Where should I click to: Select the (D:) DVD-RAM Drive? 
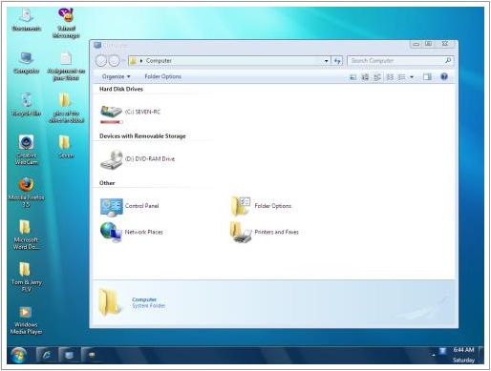138,159
